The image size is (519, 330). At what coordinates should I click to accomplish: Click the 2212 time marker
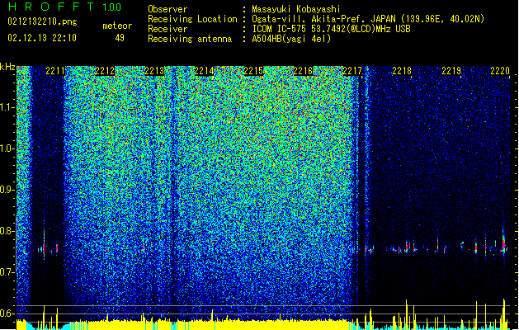(105, 71)
